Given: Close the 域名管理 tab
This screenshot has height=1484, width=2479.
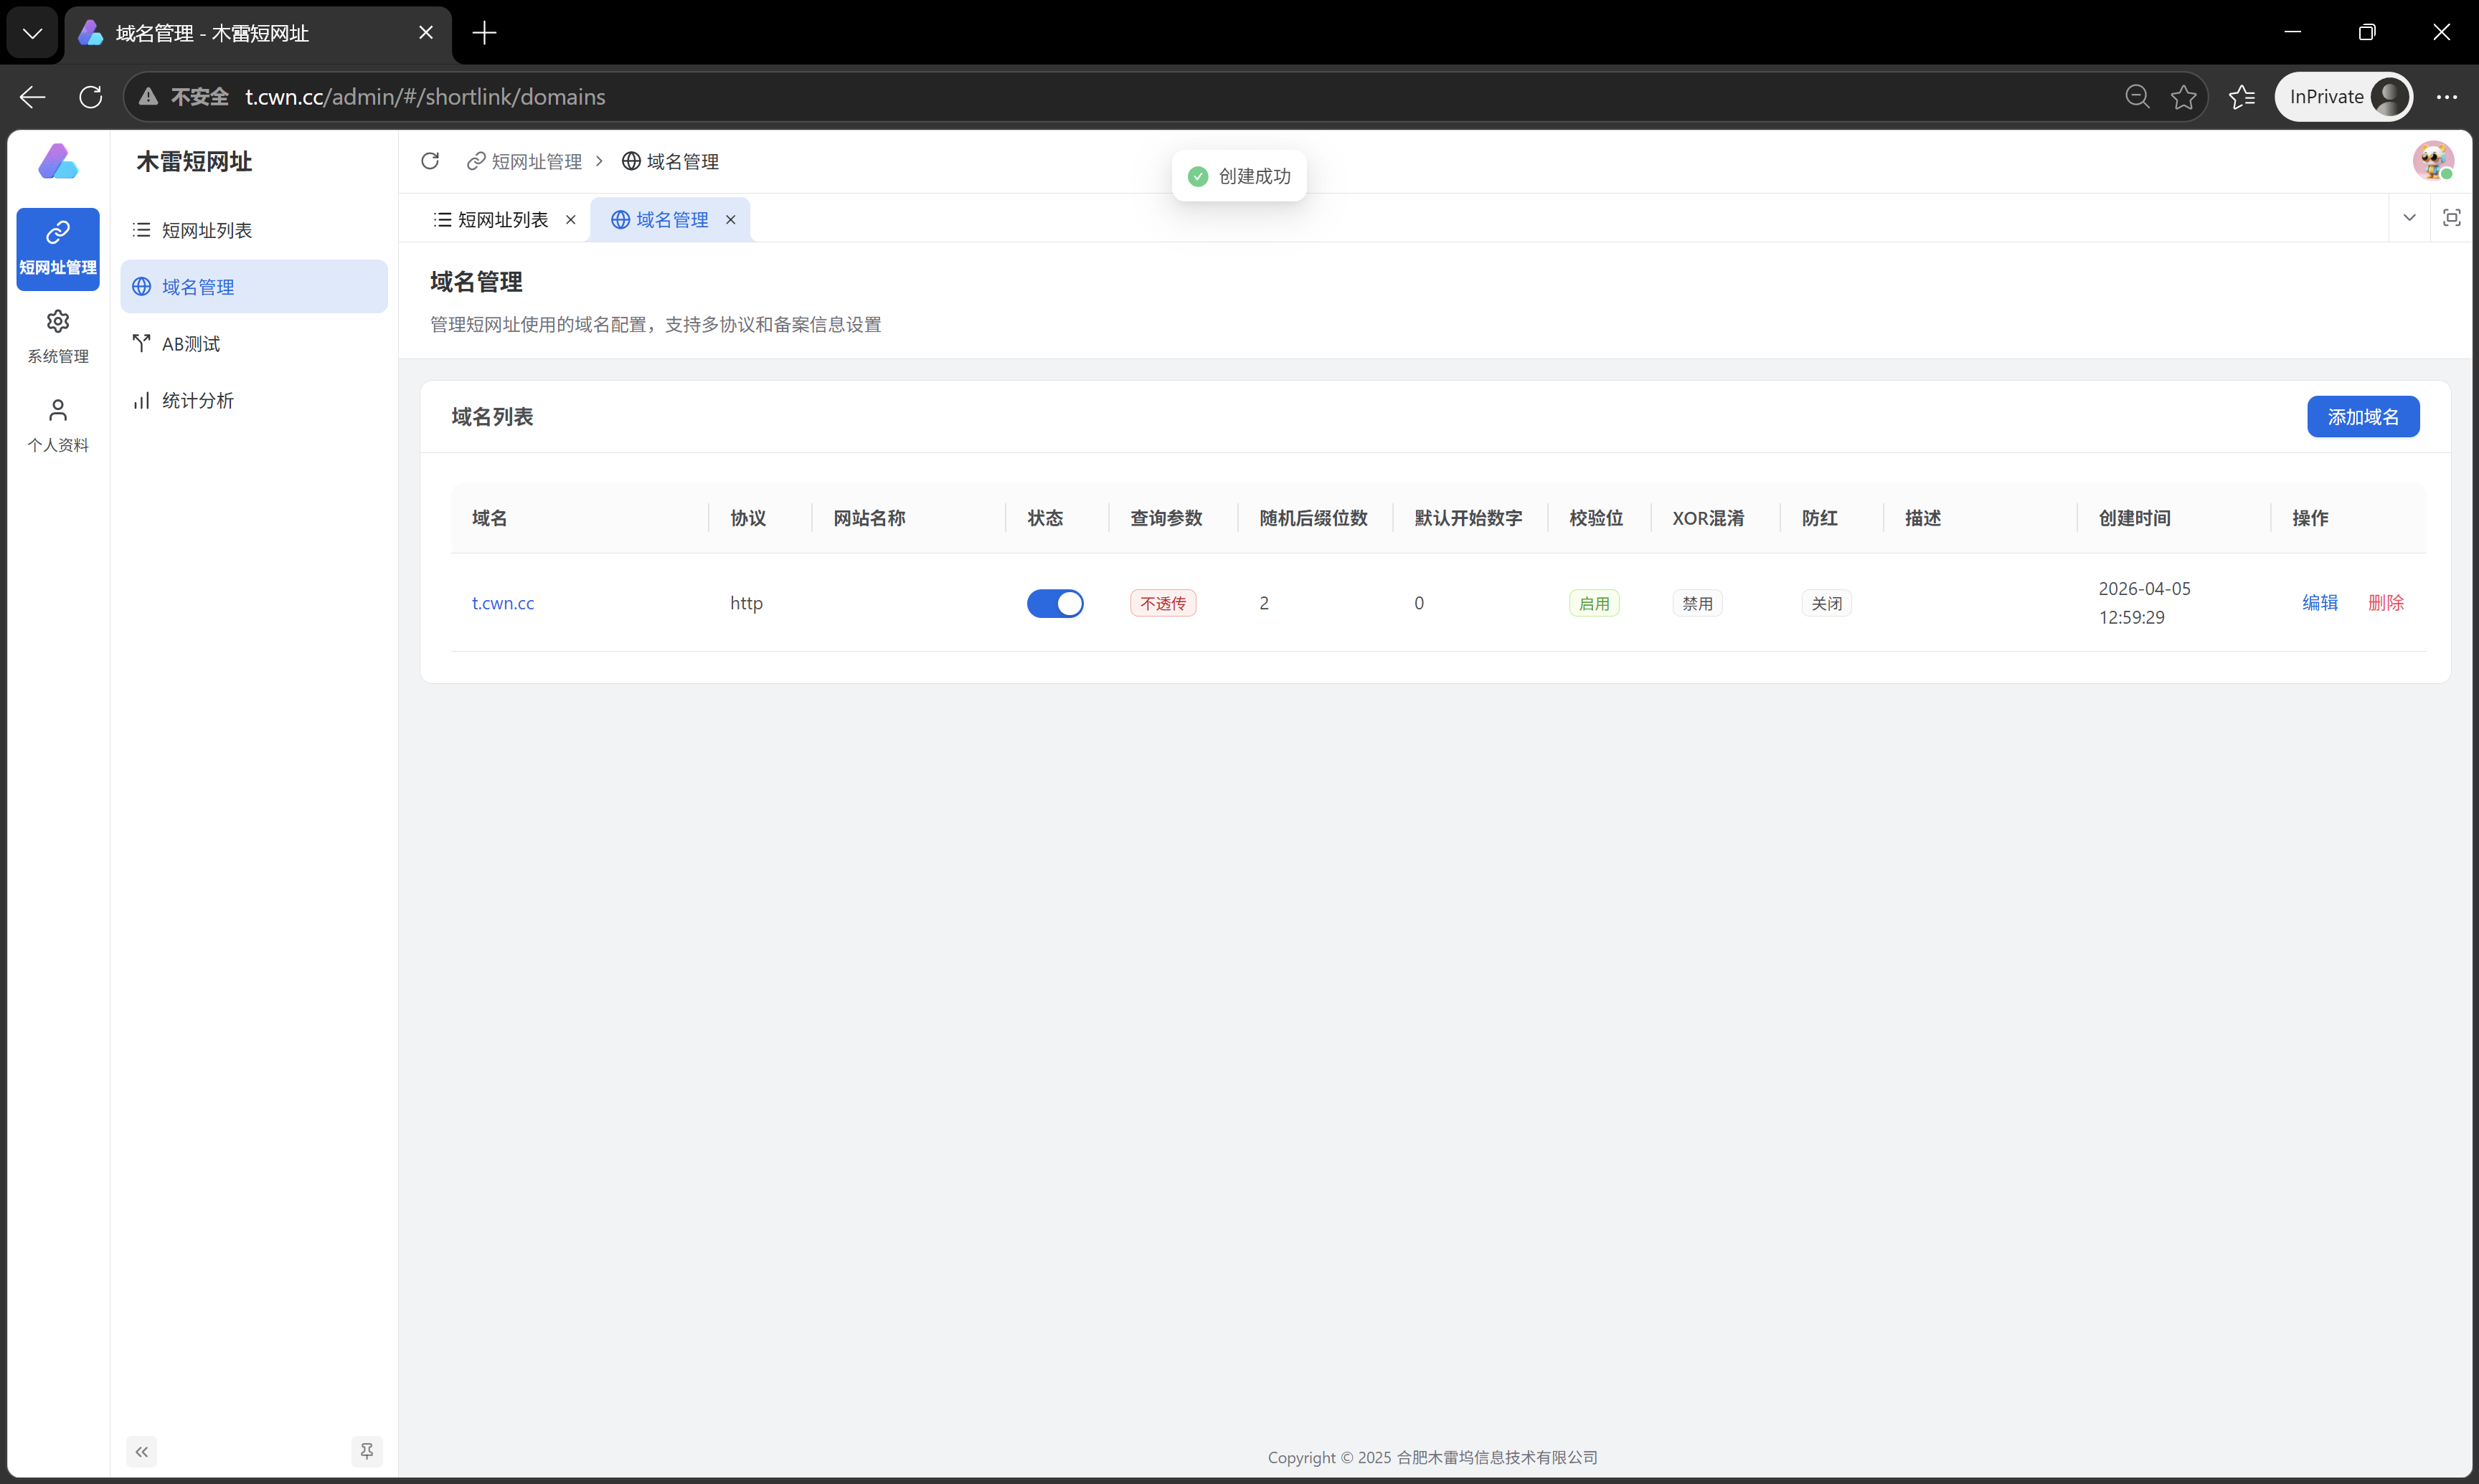Looking at the screenshot, I should 730,220.
